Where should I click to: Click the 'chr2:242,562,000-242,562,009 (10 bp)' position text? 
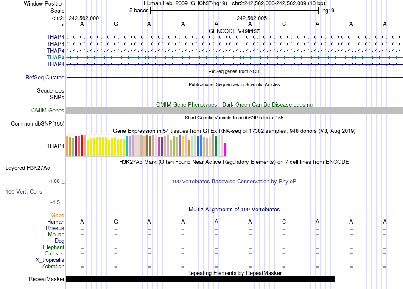pyautogui.click(x=278, y=3)
